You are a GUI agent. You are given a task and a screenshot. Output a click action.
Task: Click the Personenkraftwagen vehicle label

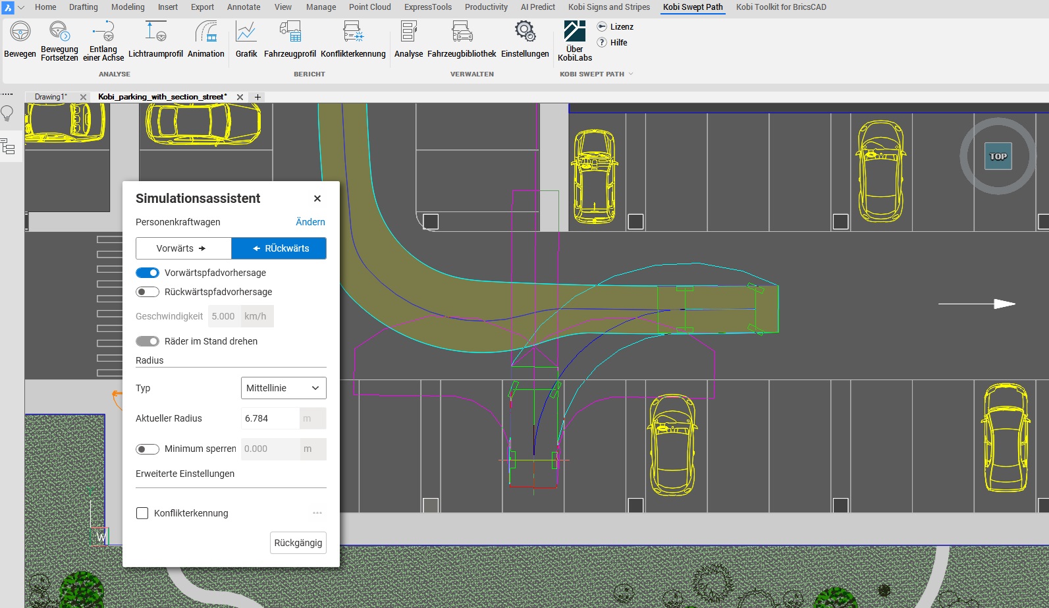pos(178,222)
